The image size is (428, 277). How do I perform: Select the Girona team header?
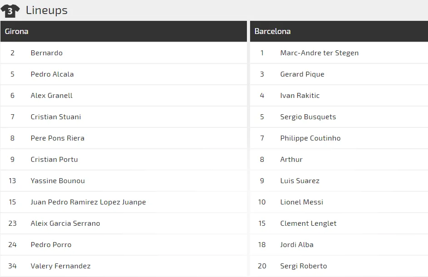17,31
